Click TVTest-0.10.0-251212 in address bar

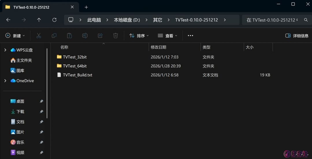tap(197, 20)
